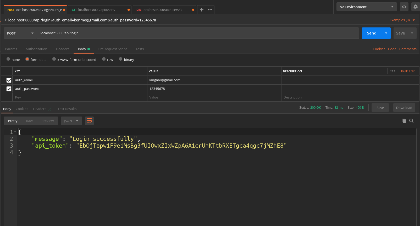This screenshot has height=226, width=420.
Task: Expand the Examples (0) dropdown
Action: click(402, 20)
